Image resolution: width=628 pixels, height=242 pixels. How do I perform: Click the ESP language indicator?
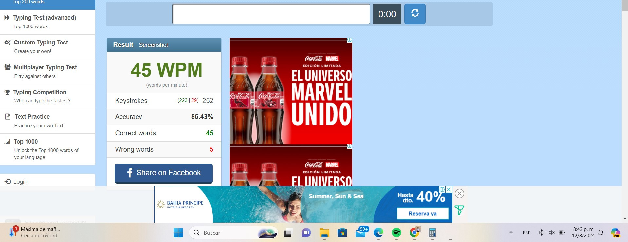(x=526, y=233)
